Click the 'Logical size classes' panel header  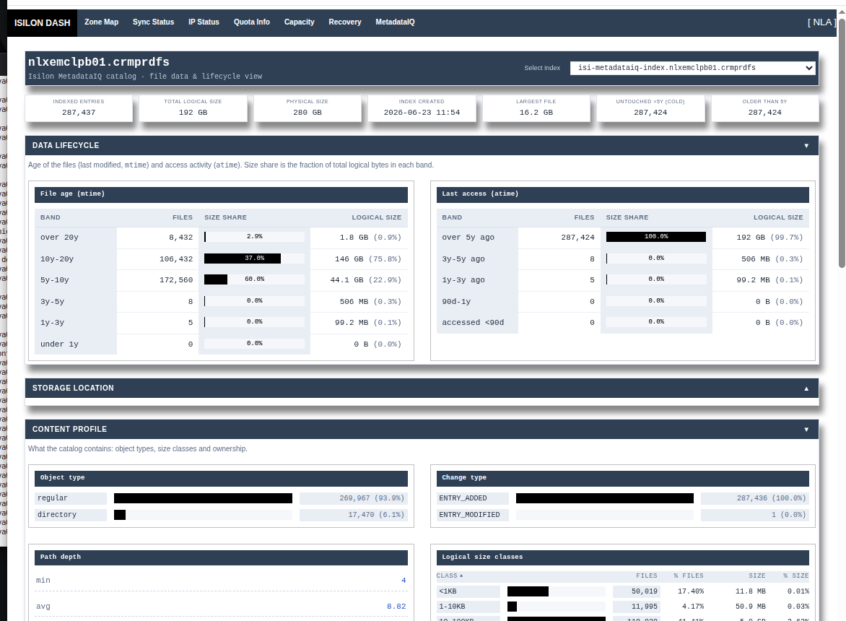tap(623, 558)
